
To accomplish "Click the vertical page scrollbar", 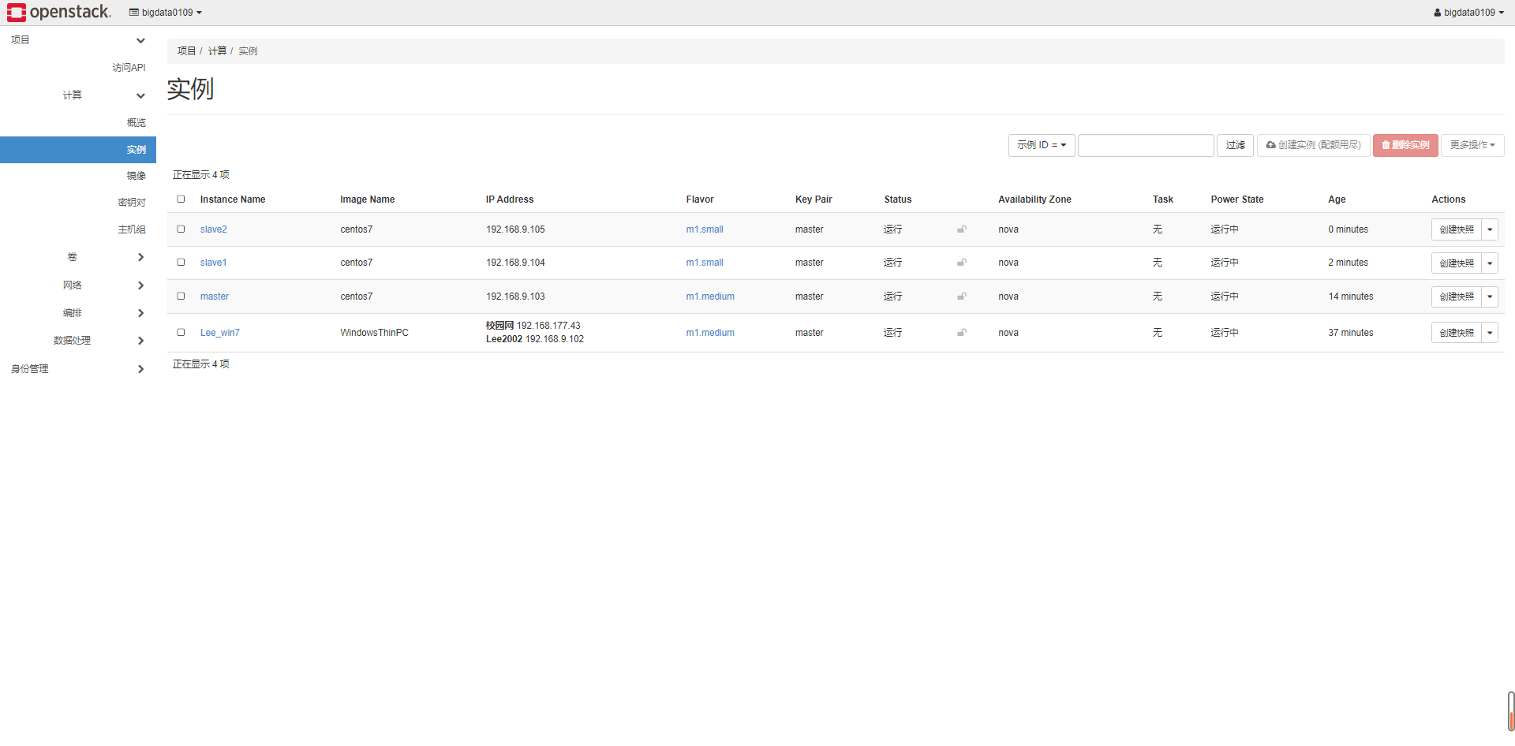I will (x=1511, y=711).
